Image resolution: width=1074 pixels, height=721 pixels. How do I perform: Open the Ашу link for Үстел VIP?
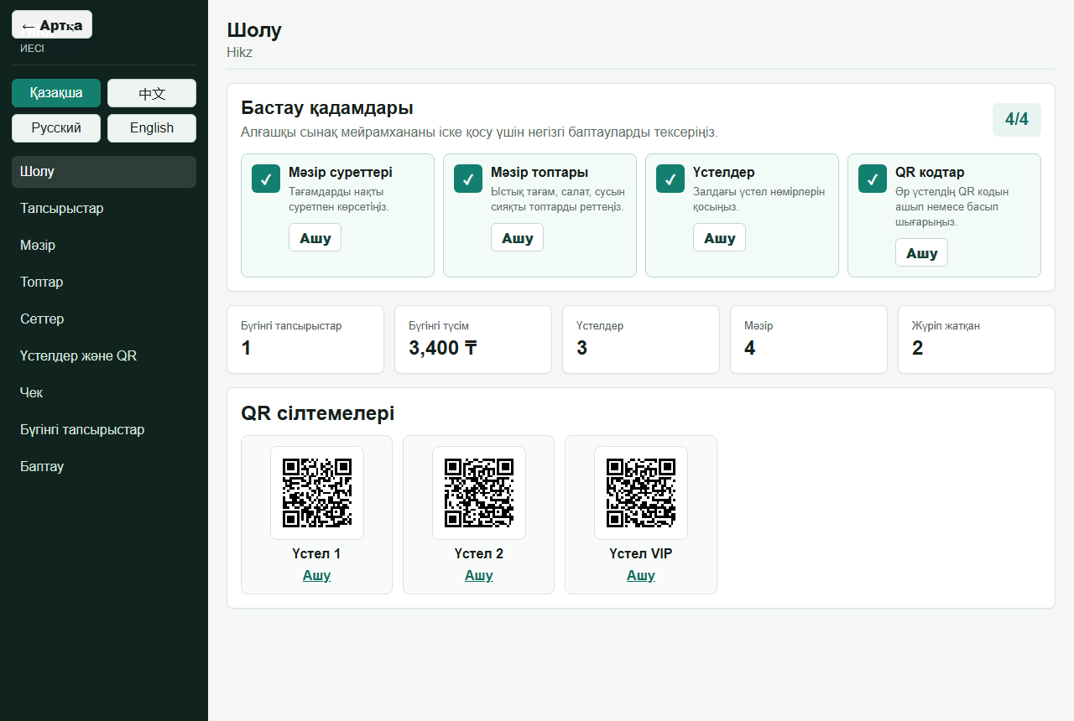point(641,576)
